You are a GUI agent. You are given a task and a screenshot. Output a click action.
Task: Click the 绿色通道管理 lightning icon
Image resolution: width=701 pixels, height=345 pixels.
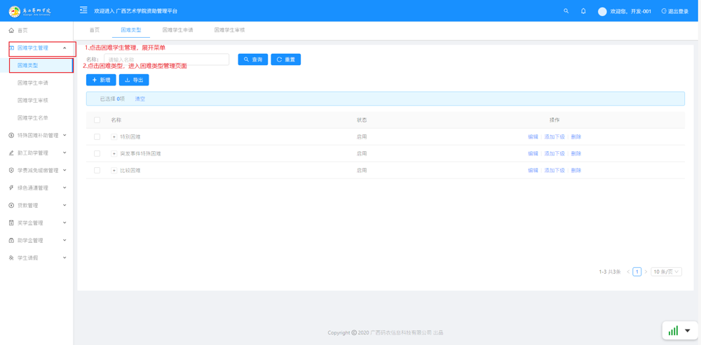tap(11, 188)
